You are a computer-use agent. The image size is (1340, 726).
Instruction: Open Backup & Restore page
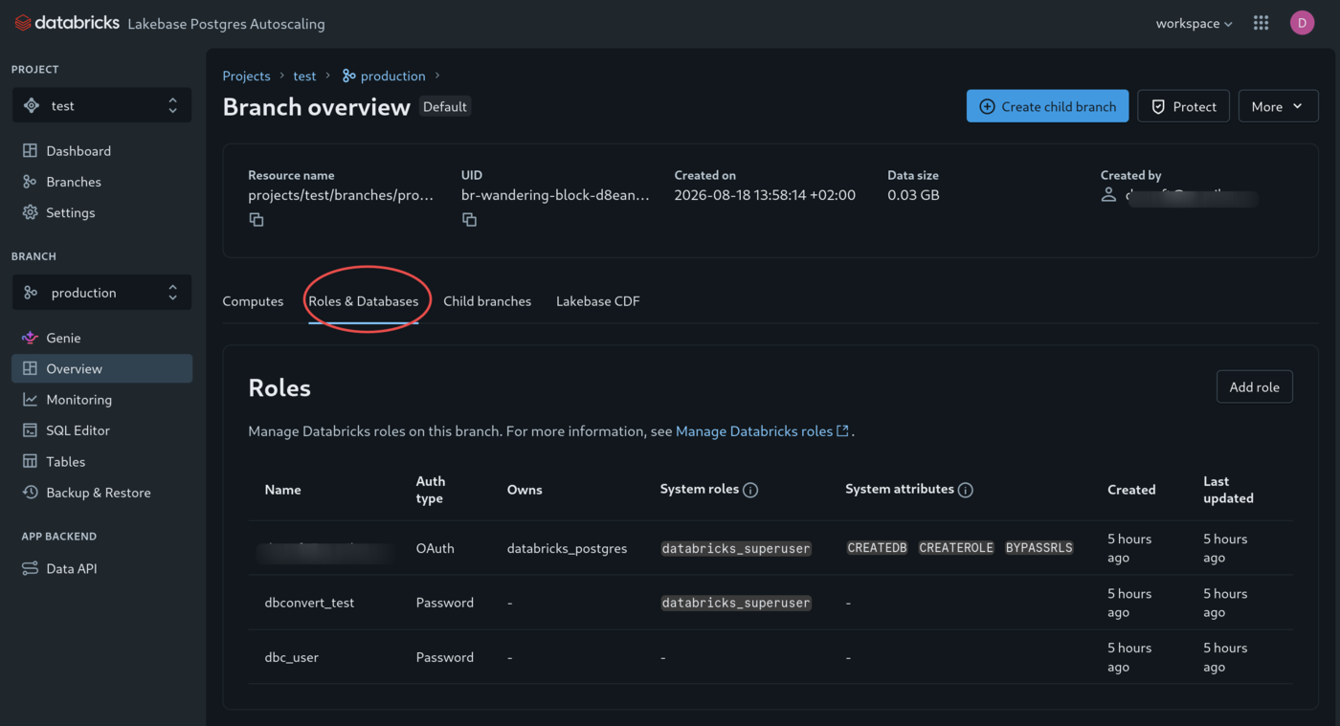click(x=101, y=493)
